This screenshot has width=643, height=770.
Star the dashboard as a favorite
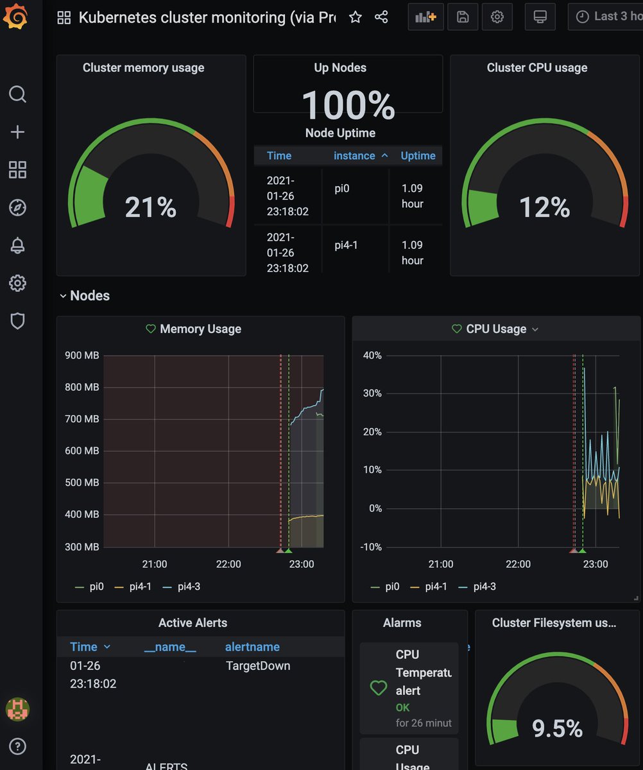[355, 17]
